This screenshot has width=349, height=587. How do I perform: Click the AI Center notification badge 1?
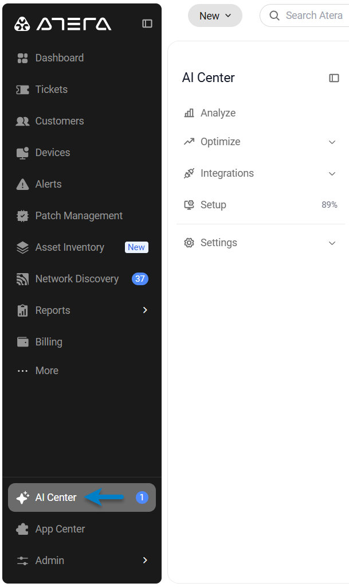[142, 497]
